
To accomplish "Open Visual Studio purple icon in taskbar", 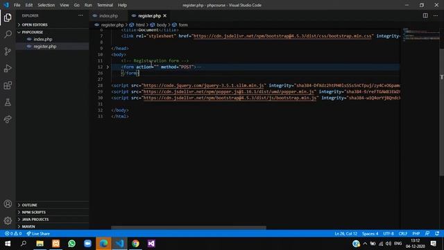I will coord(151,244).
